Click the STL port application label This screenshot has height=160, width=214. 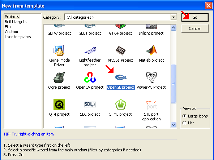[x=151, y=117]
